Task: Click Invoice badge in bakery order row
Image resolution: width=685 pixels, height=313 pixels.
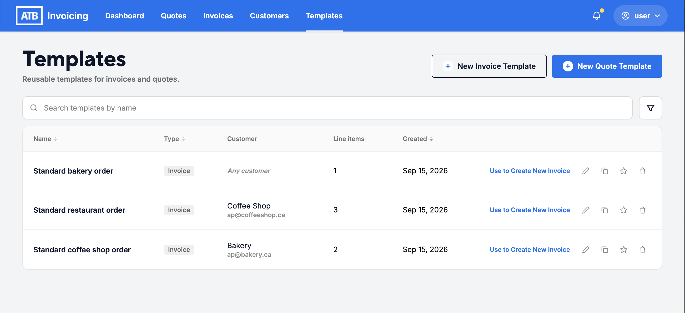Action: [179, 171]
